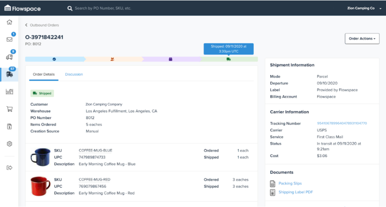Click the shipped truck stage in progress bar

click(228, 59)
